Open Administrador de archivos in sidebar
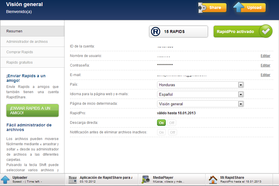Viewport: 279px width, 186px height. [33, 42]
